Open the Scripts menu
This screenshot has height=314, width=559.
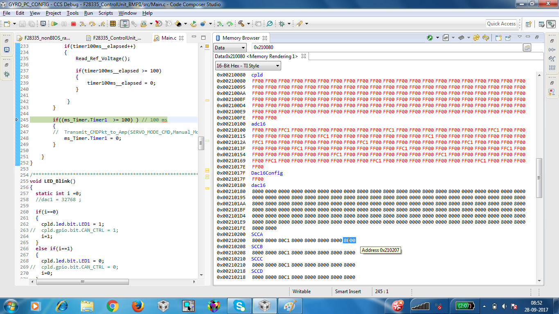[106, 13]
